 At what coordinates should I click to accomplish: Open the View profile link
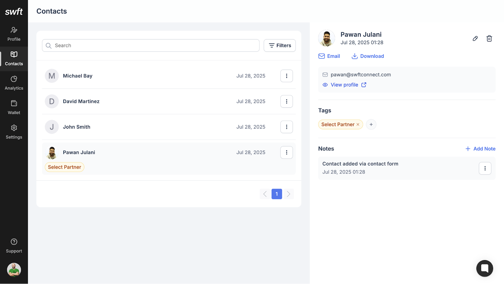click(344, 85)
